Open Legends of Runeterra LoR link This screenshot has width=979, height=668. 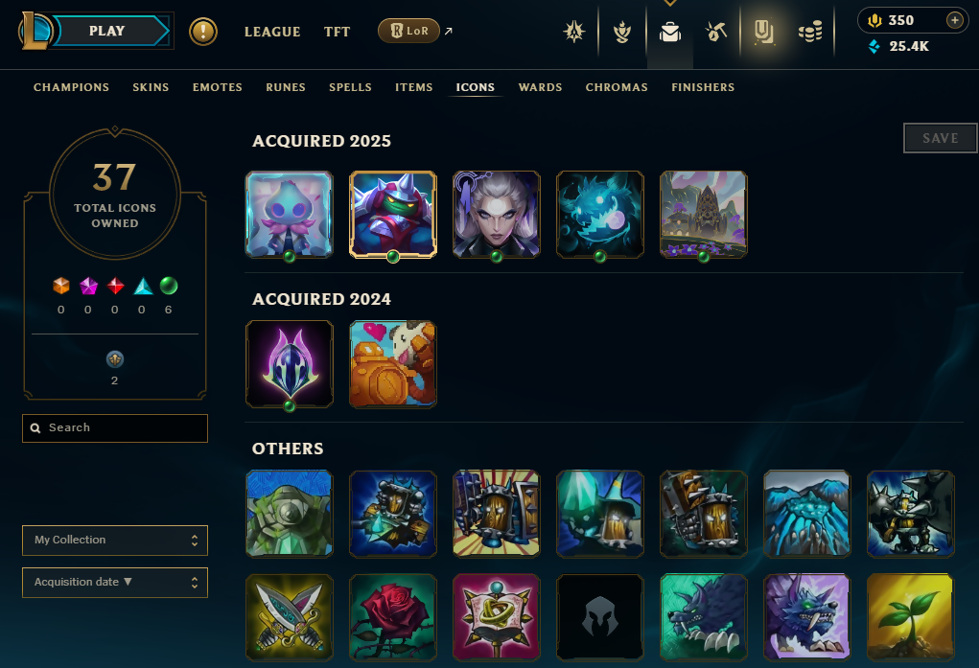coord(409,31)
